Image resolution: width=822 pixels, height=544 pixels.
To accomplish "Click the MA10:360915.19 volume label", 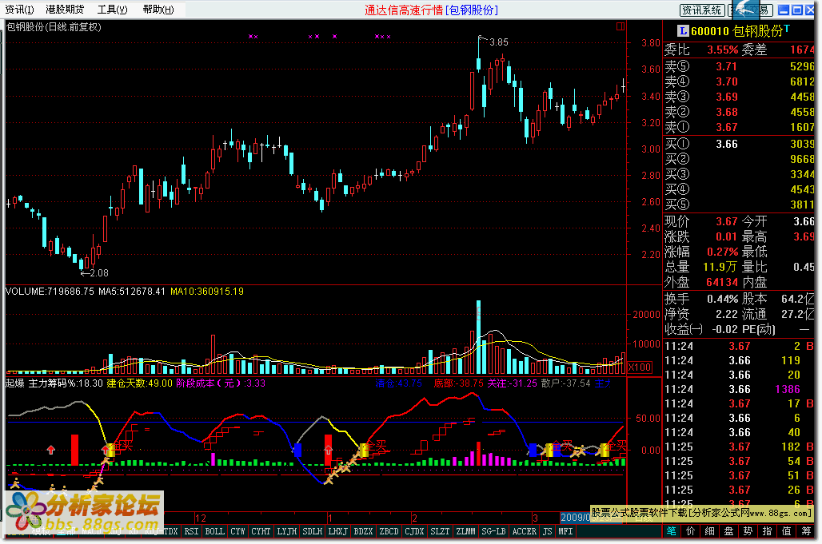I will (x=207, y=292).
